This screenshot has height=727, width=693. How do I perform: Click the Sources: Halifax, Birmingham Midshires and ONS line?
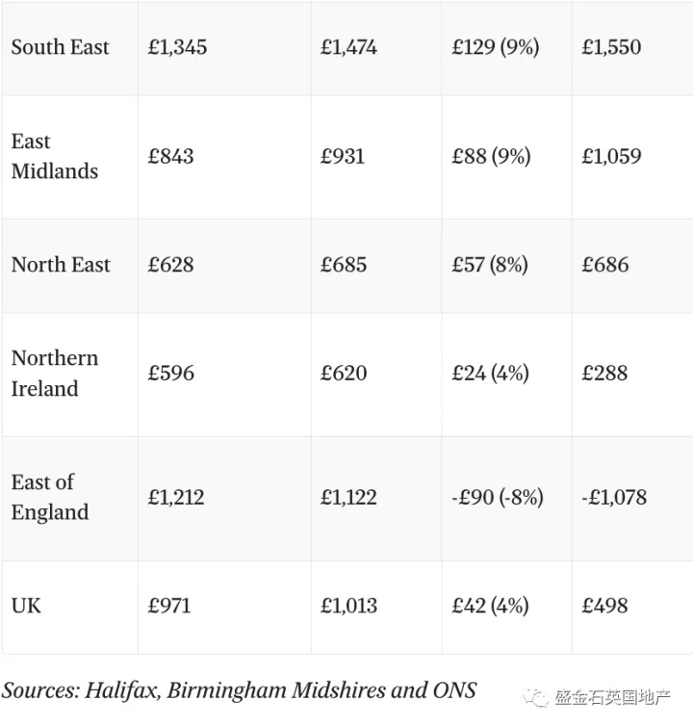pos(239,689)
